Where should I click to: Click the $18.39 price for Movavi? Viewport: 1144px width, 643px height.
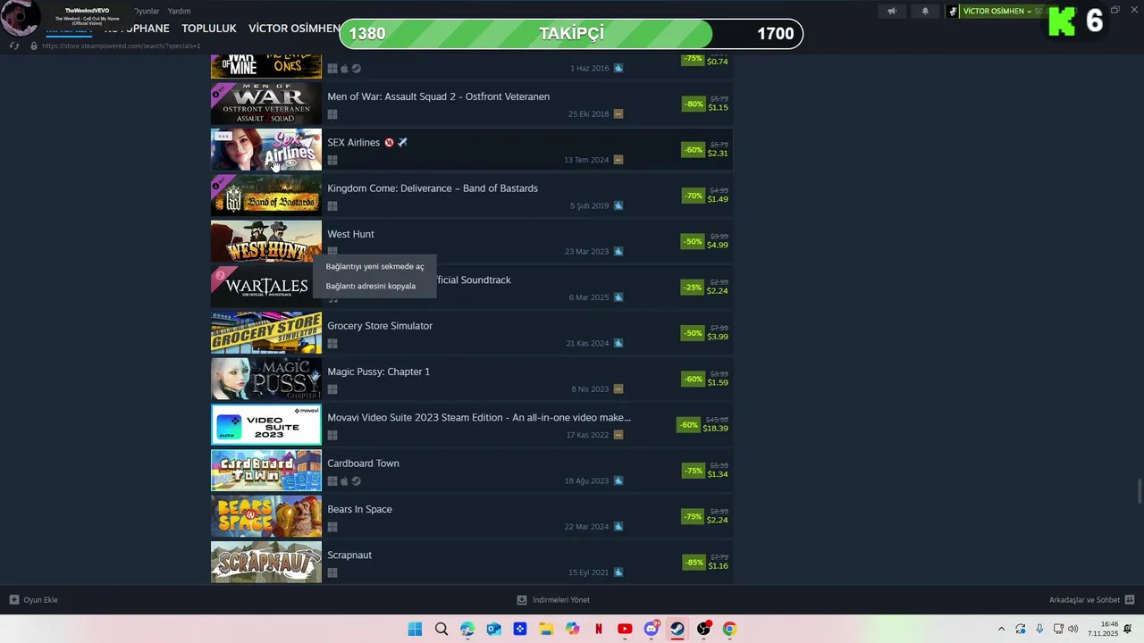pos(715,429)
